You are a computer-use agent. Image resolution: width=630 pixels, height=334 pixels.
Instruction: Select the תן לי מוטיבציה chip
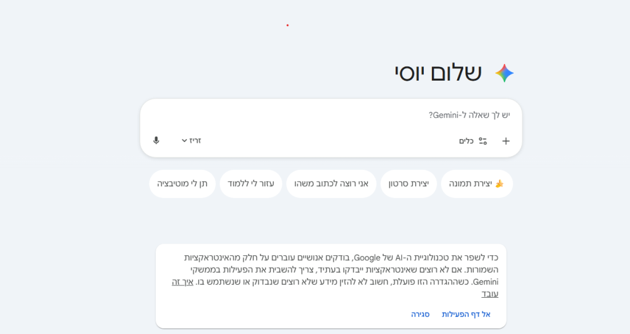(x=182, y=184)
